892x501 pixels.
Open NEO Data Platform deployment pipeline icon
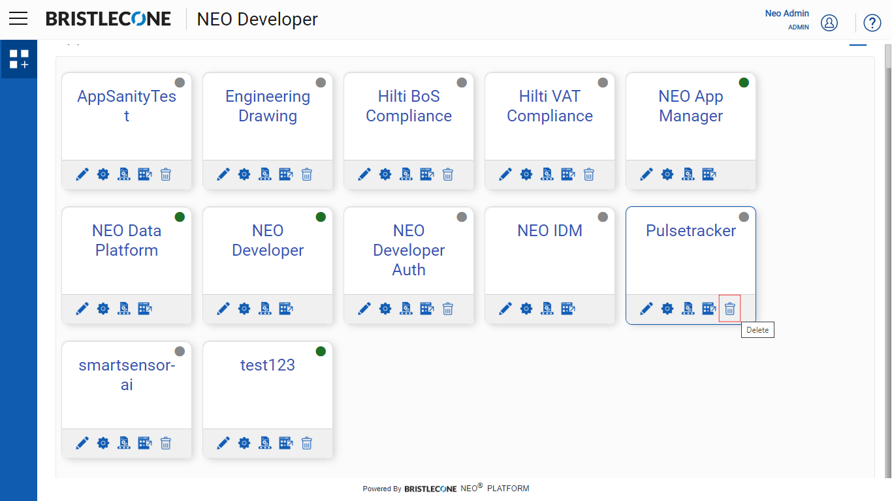pyautogui.click(x=124, y=309)
